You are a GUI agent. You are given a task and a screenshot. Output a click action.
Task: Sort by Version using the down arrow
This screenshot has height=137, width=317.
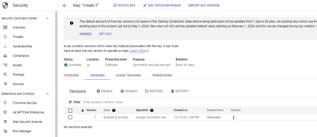(83, 110)
